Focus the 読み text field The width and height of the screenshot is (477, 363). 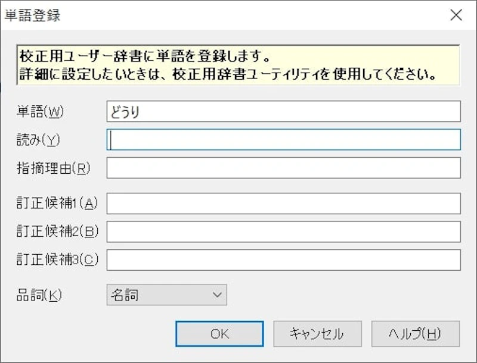(283, 140)
